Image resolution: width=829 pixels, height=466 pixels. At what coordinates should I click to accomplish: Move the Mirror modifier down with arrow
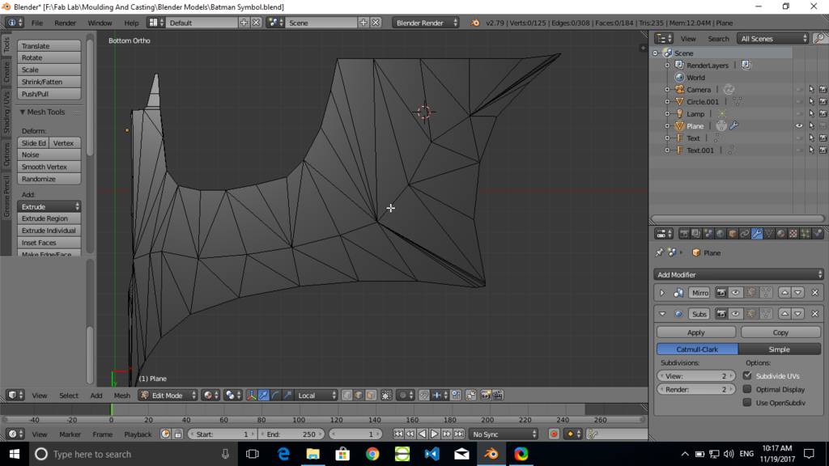click(x=798, y=293)
